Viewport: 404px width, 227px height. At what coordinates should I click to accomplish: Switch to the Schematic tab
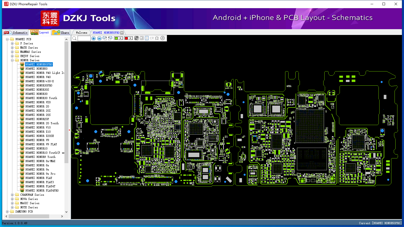point(16,33)
